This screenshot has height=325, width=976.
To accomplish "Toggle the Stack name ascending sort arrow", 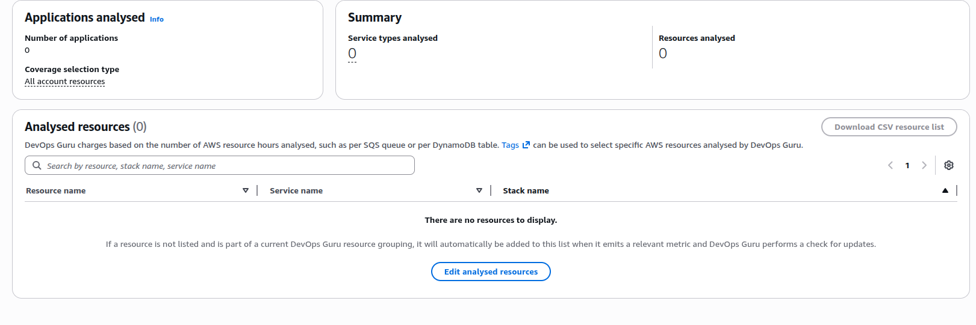I will pyautogui.click(x=945, y=190).
